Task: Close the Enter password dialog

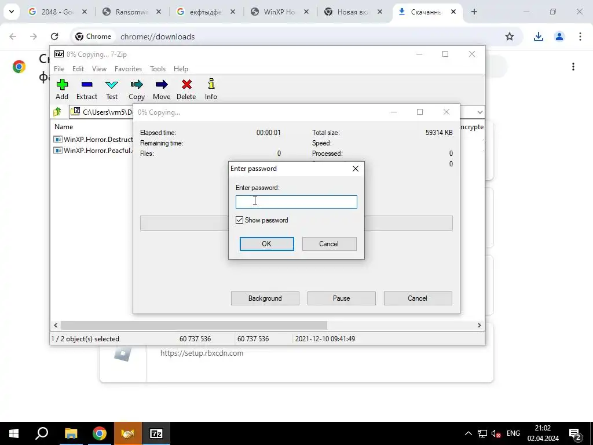Action: point(356,169)
